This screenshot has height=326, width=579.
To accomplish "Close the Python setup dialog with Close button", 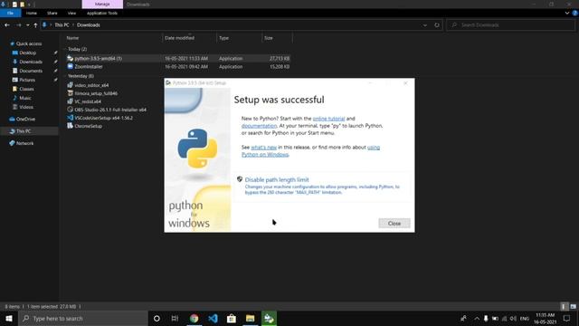I will click(x=394, y=224).
